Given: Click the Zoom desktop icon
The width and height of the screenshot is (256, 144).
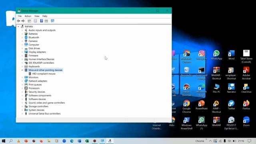Looking at the screenshot, I should point(246,122).
